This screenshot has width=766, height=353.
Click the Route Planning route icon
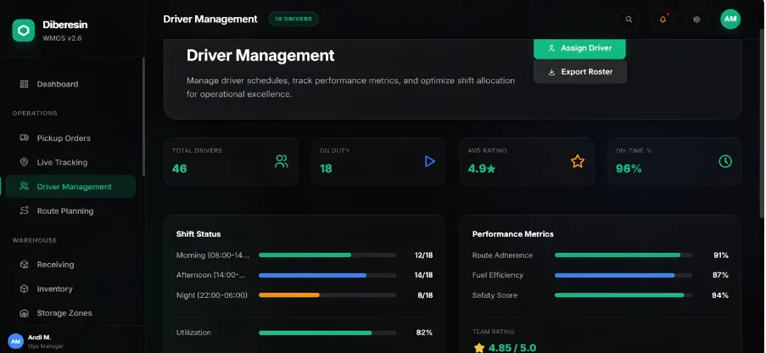(x=24, y=210)
